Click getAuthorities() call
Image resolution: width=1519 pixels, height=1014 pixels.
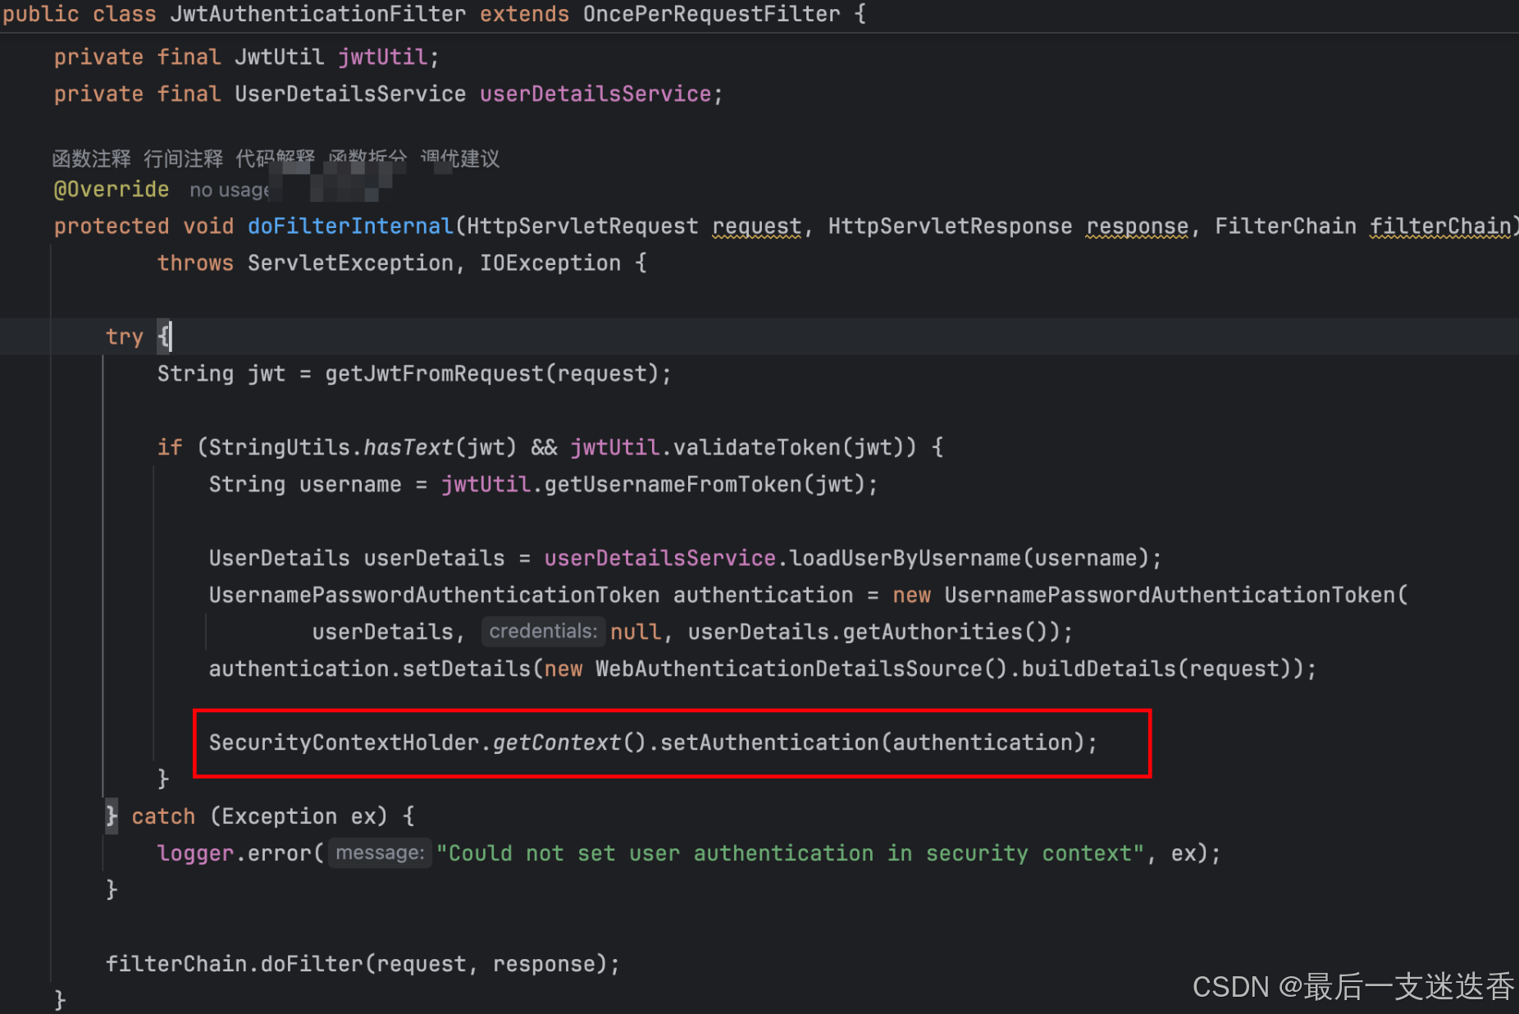(945, 633)
